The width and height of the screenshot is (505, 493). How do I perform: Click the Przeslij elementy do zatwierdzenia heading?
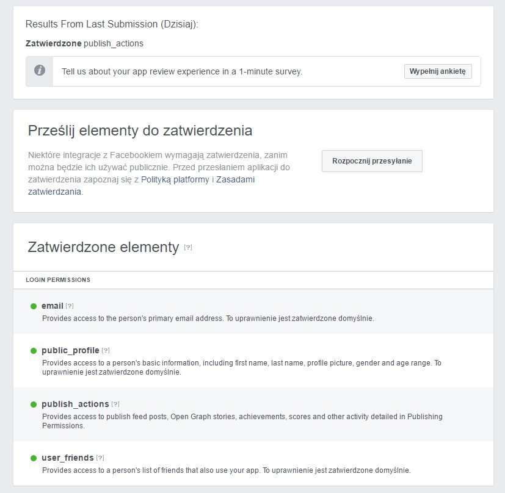coord(140,131)
